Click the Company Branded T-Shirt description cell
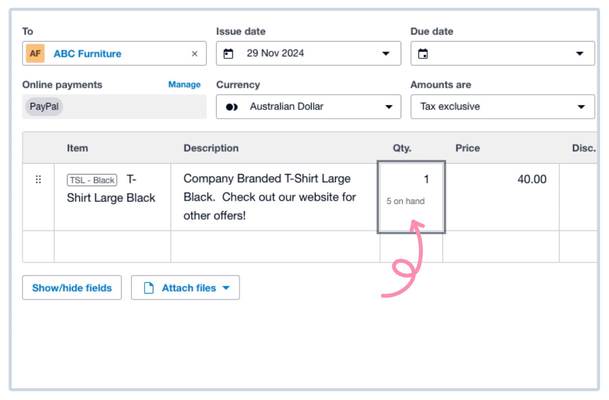This screenshot has width=609, height=400. 275,197
